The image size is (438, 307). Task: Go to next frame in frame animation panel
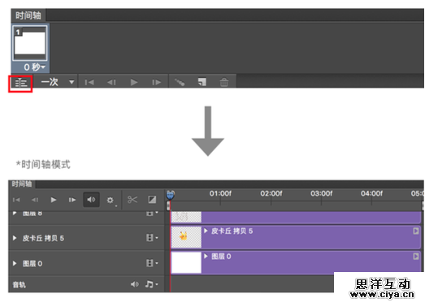156,82
